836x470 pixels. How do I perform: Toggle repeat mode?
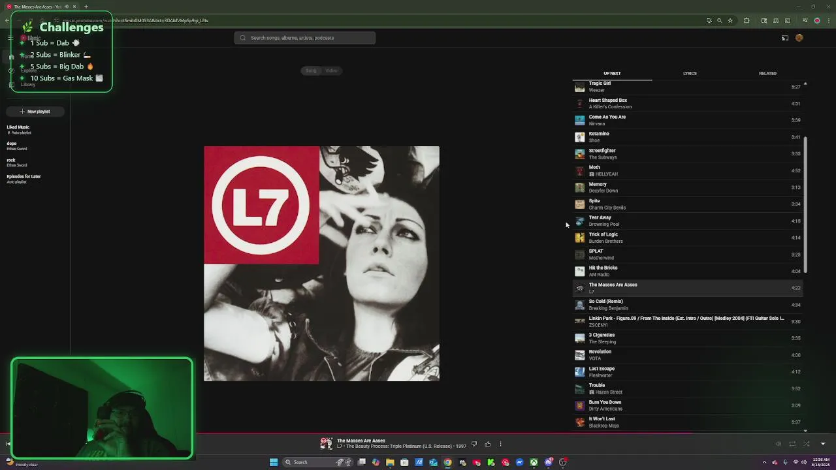click(x=792, y=444)
